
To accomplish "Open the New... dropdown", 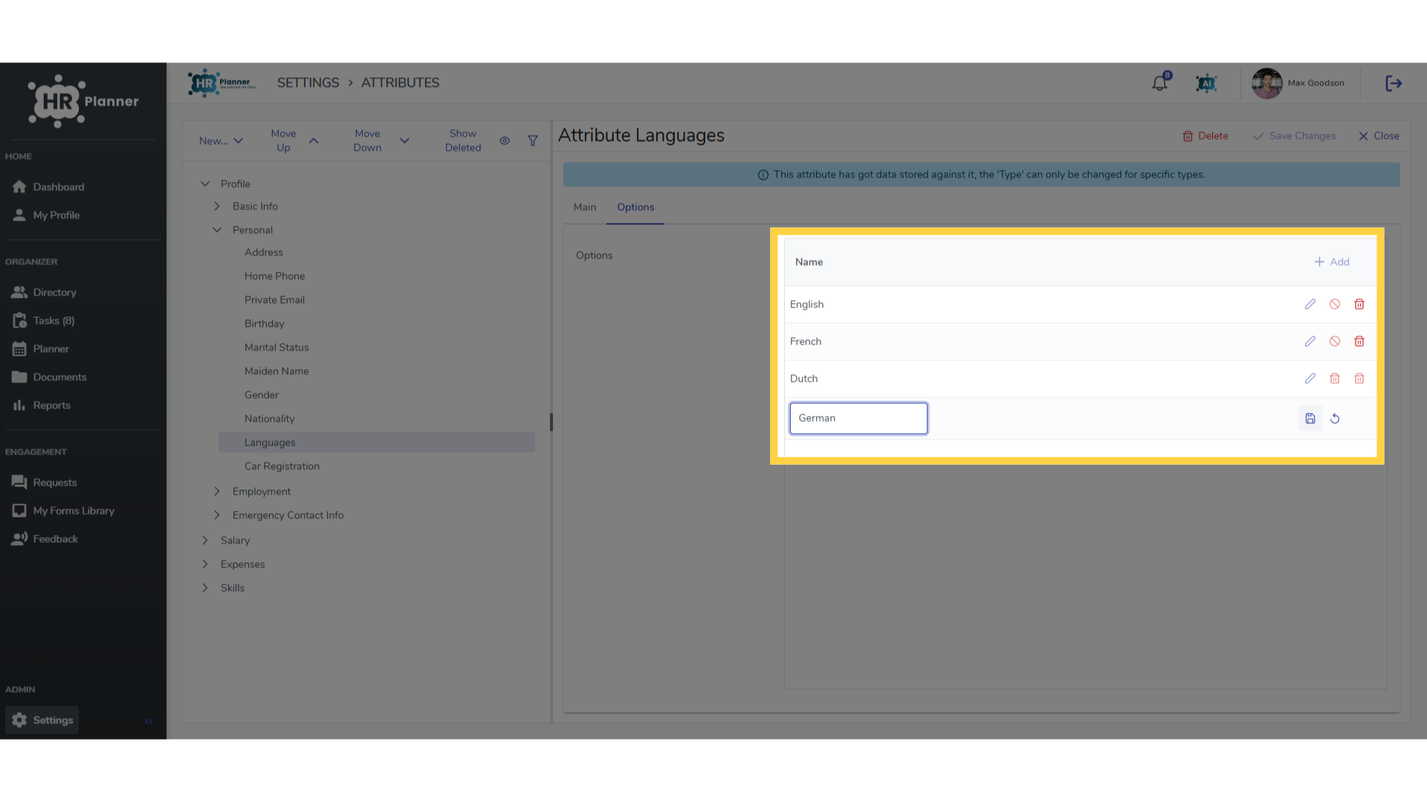I will pos(221,141).
